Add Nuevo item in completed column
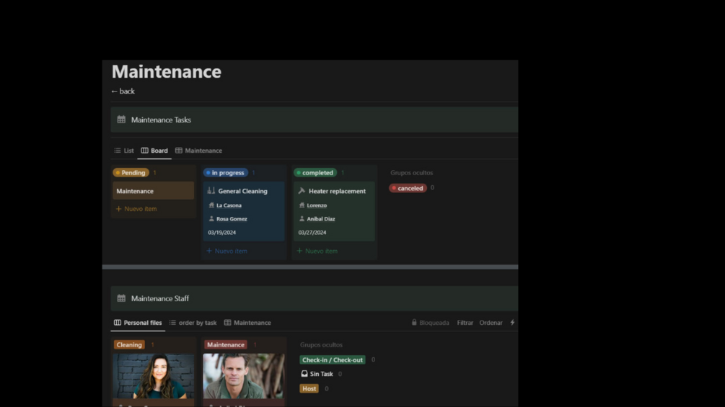 (x=317, y=251)
